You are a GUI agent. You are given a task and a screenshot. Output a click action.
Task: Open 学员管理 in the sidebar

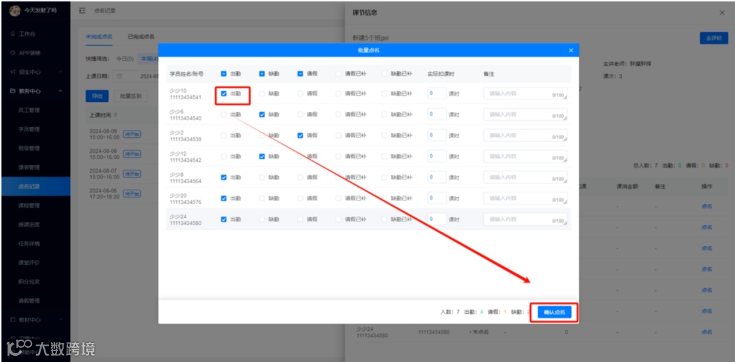pyautogui.click(x=29, y=130)
